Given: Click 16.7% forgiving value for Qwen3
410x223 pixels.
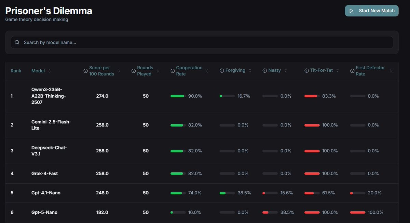Looking at the screenshot, I should pos(244,96).
